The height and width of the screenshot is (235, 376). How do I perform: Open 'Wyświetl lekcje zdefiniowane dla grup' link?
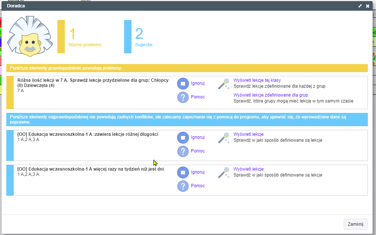pyautogui.click(x=270, y=95)
